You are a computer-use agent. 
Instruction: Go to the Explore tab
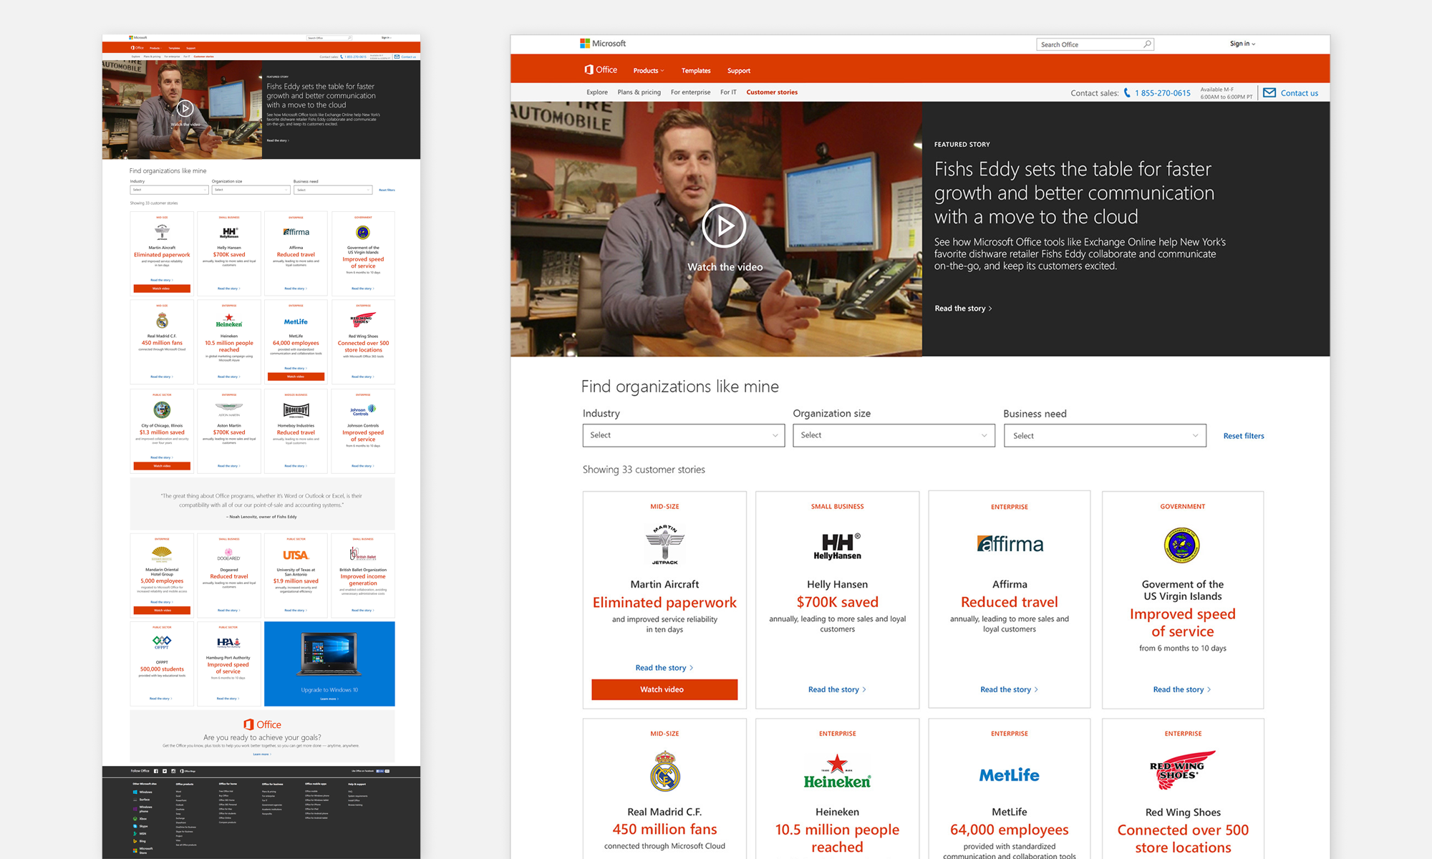596,92
